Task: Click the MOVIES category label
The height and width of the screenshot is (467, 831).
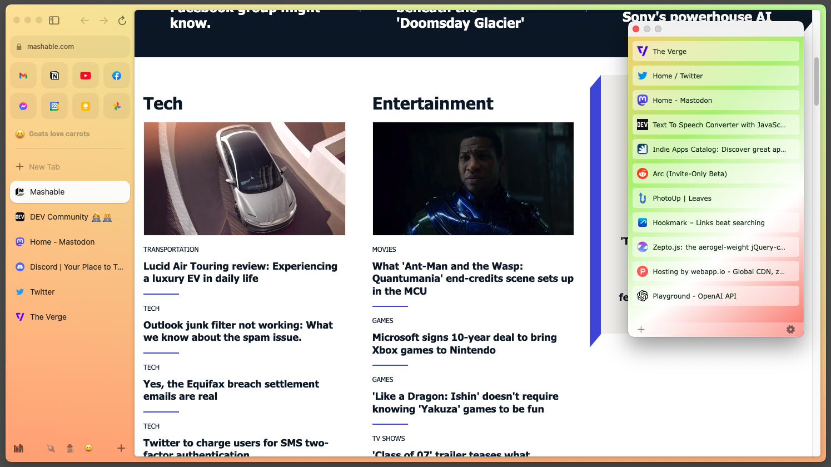Action: (384, 250)
